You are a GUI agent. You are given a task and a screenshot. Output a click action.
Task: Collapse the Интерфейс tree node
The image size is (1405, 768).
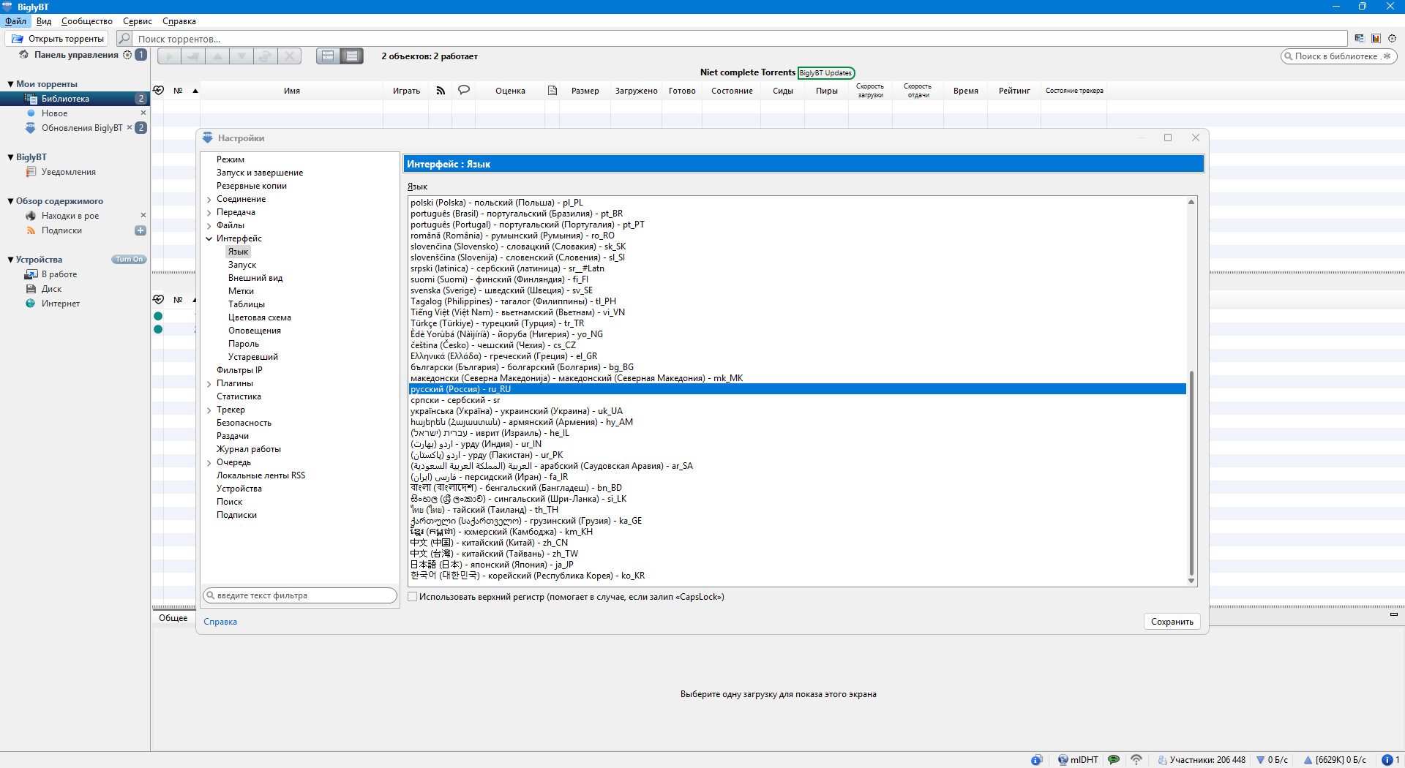209,239
